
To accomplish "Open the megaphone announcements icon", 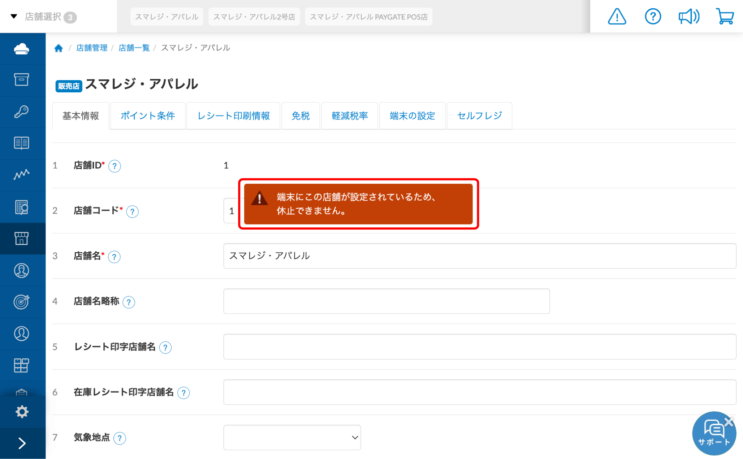I will (689, 17).
